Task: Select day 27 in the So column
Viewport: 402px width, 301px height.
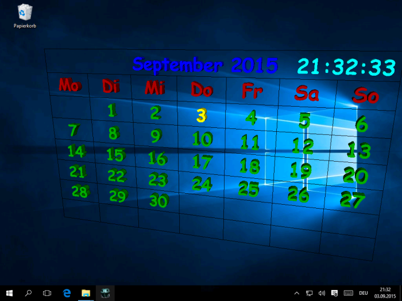Action: [x=353, y=199]
